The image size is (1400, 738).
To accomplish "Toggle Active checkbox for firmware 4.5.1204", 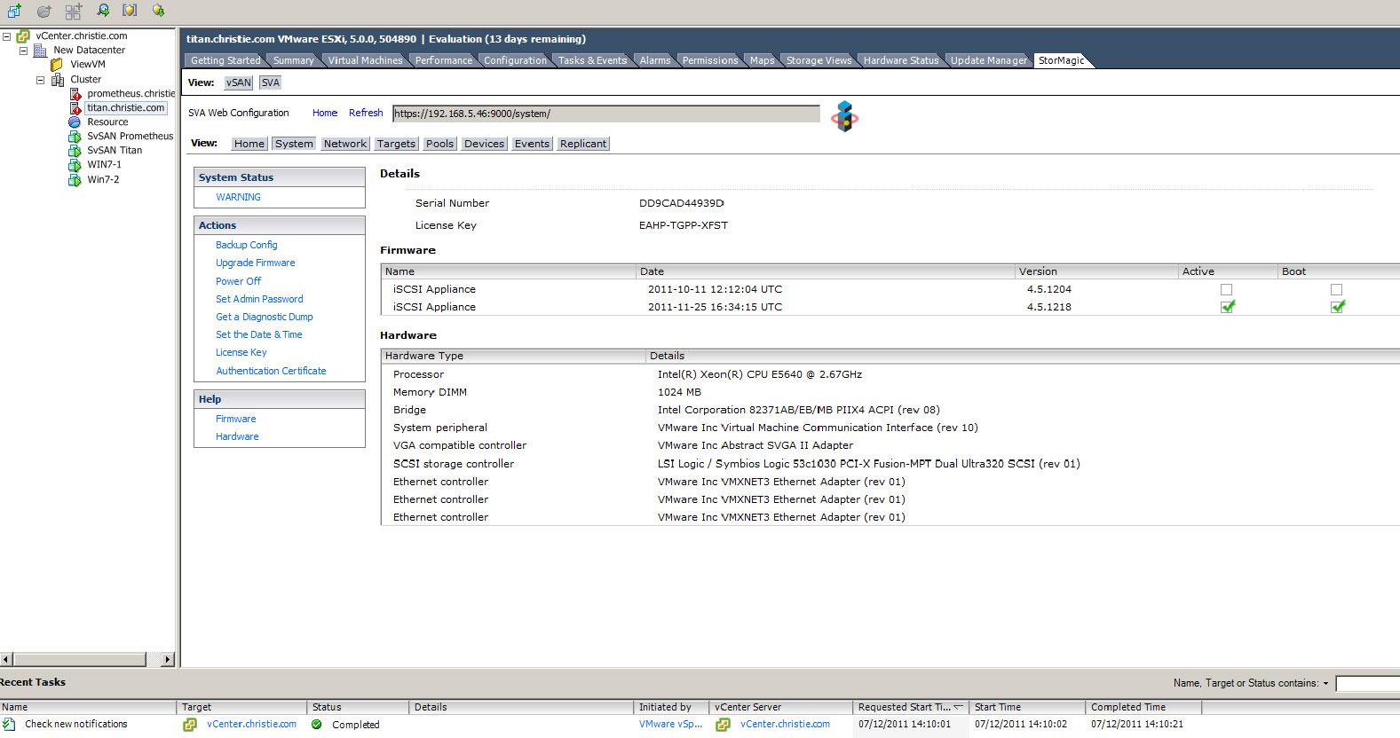I will coord(1226,289).
